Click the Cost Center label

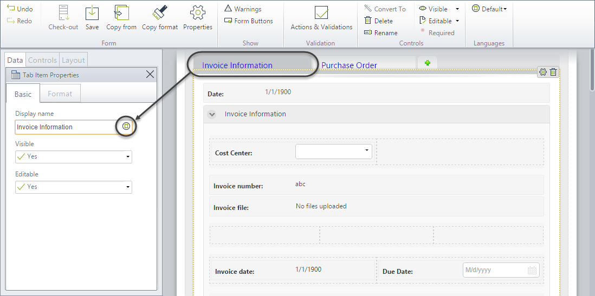pyautogui.click(x=234, y=153)
